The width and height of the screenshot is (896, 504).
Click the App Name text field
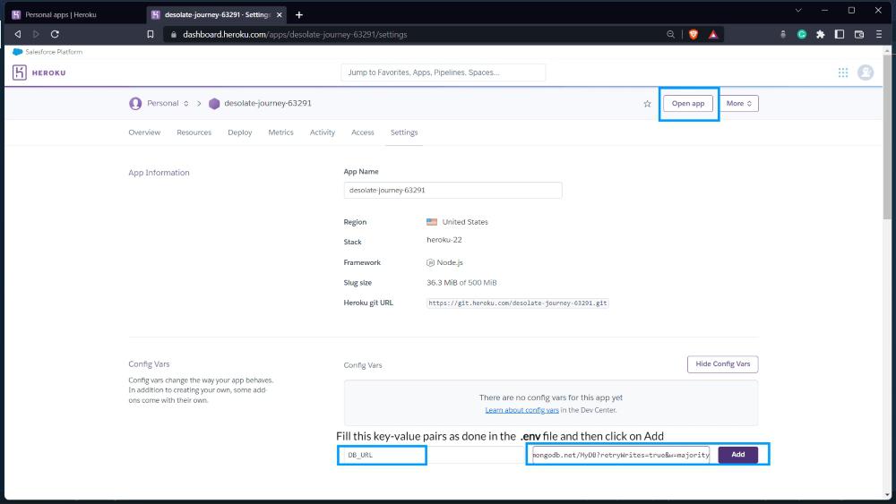(x=452, y=190)
